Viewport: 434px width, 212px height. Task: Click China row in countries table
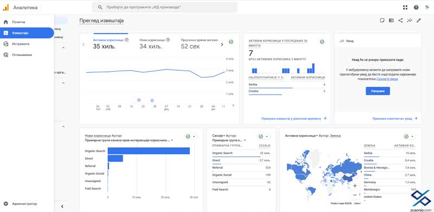[x=390, y=175]
